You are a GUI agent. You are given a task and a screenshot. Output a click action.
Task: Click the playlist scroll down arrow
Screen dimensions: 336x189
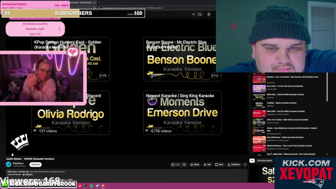pyautogui.click(x=327, y=154)
